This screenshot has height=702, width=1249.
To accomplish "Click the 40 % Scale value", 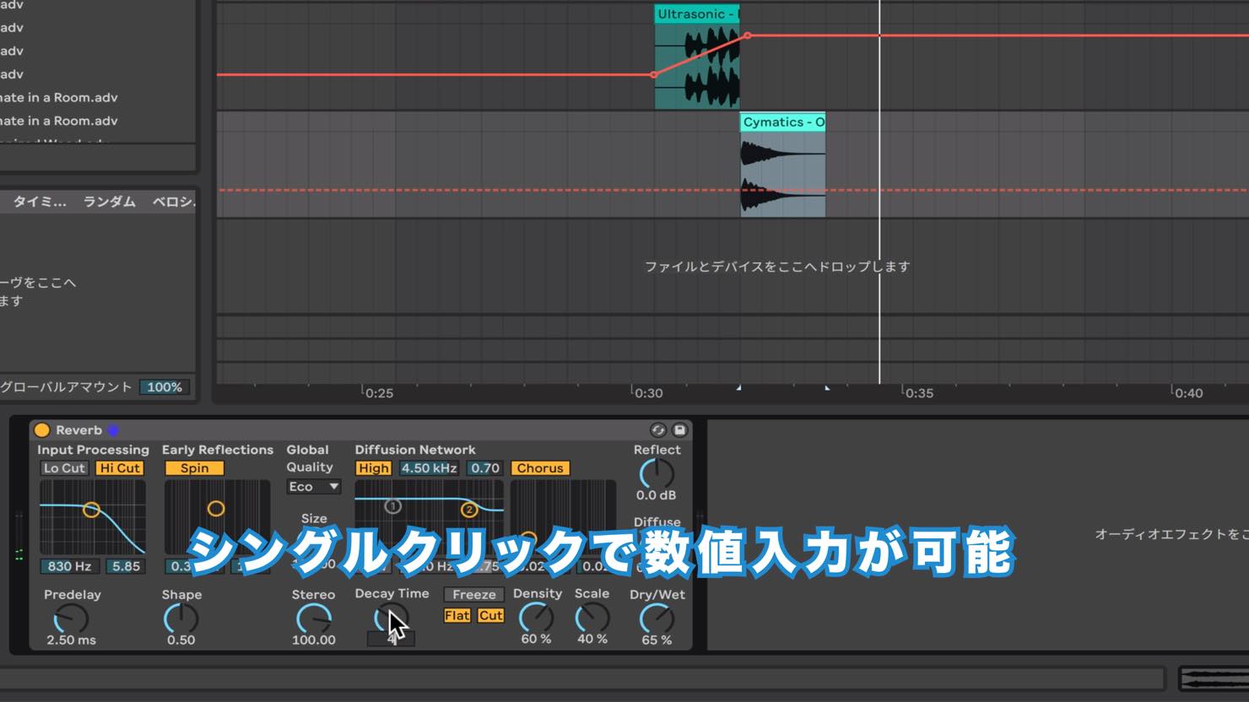I will coord(592,640).
